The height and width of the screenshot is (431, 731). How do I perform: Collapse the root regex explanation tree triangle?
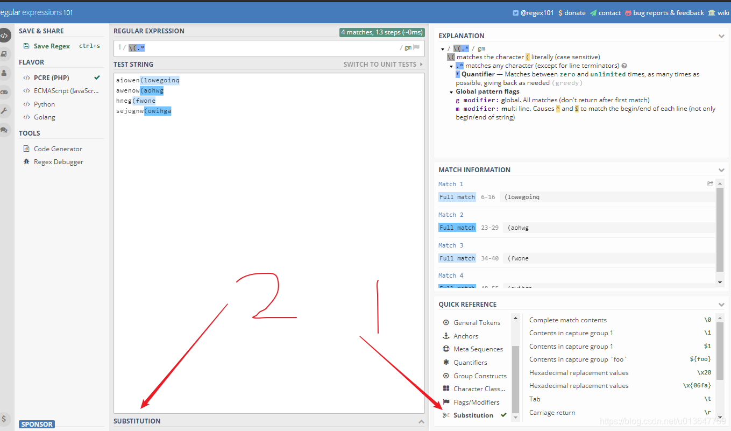(443, 49)
